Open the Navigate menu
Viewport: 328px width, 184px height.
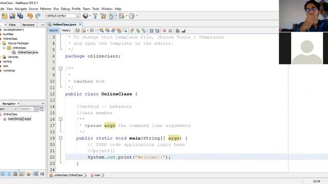20,9
